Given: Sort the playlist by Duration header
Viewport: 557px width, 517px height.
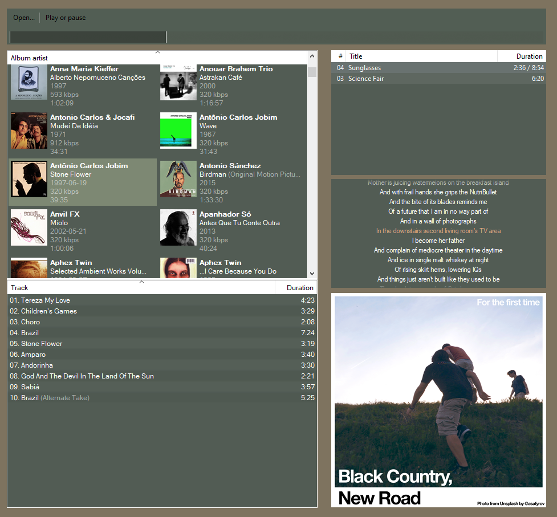Looking at the screenshot, I should pos(528,56).
